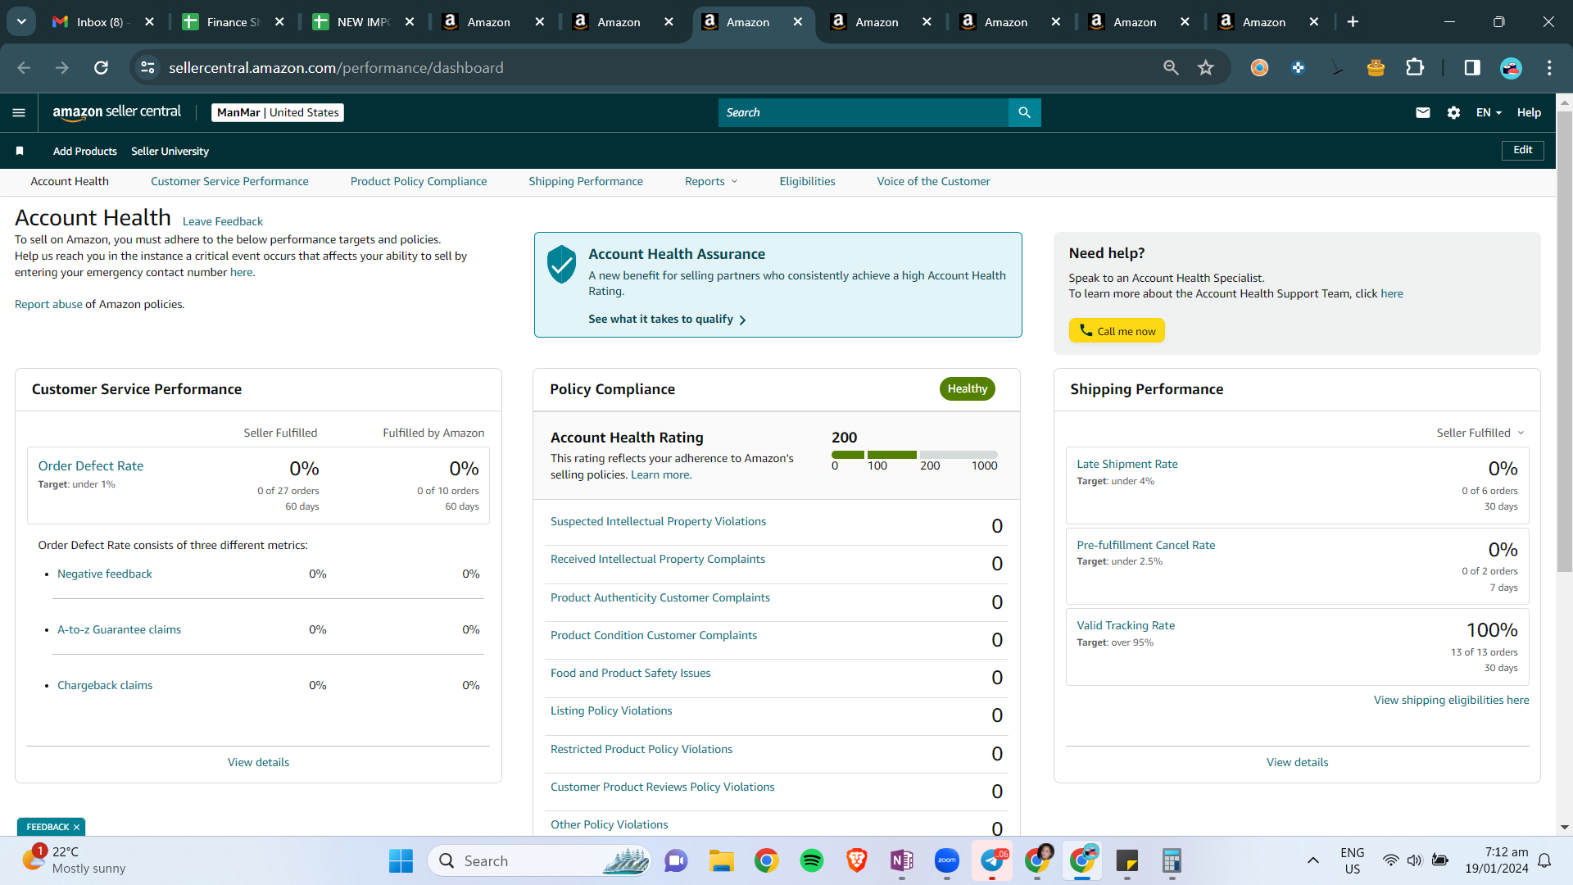Click the Leave Feedback link
The width and height of the screenshot is (1573, 885).
click(223, 221)
